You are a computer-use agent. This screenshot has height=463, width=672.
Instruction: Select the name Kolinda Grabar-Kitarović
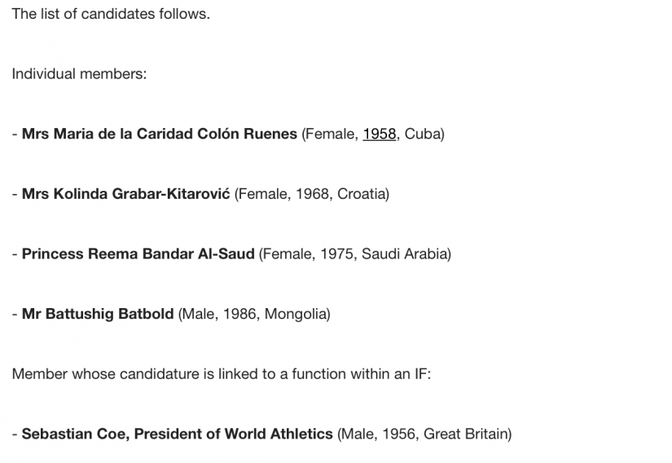(126, 194)
